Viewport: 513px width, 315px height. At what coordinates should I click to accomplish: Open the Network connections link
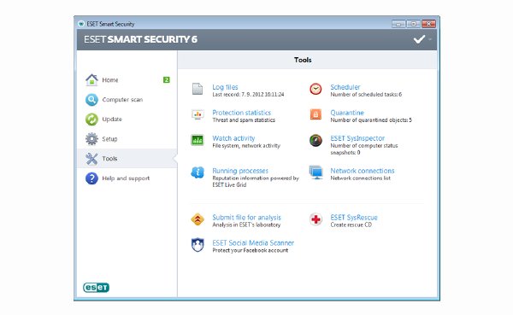coord(363,171)
